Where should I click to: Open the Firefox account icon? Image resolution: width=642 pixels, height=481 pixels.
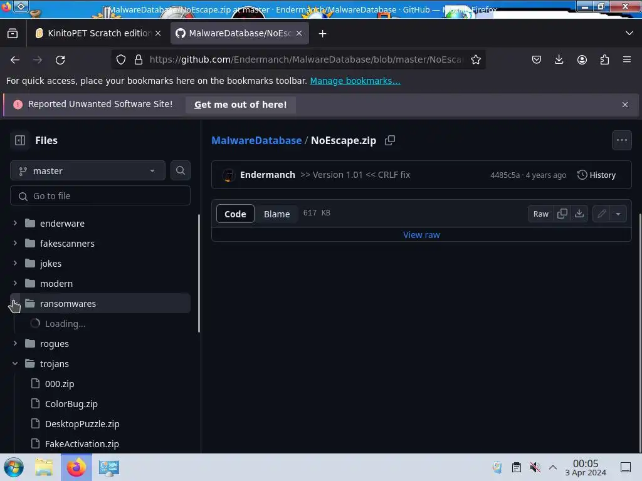coord(582,59)
